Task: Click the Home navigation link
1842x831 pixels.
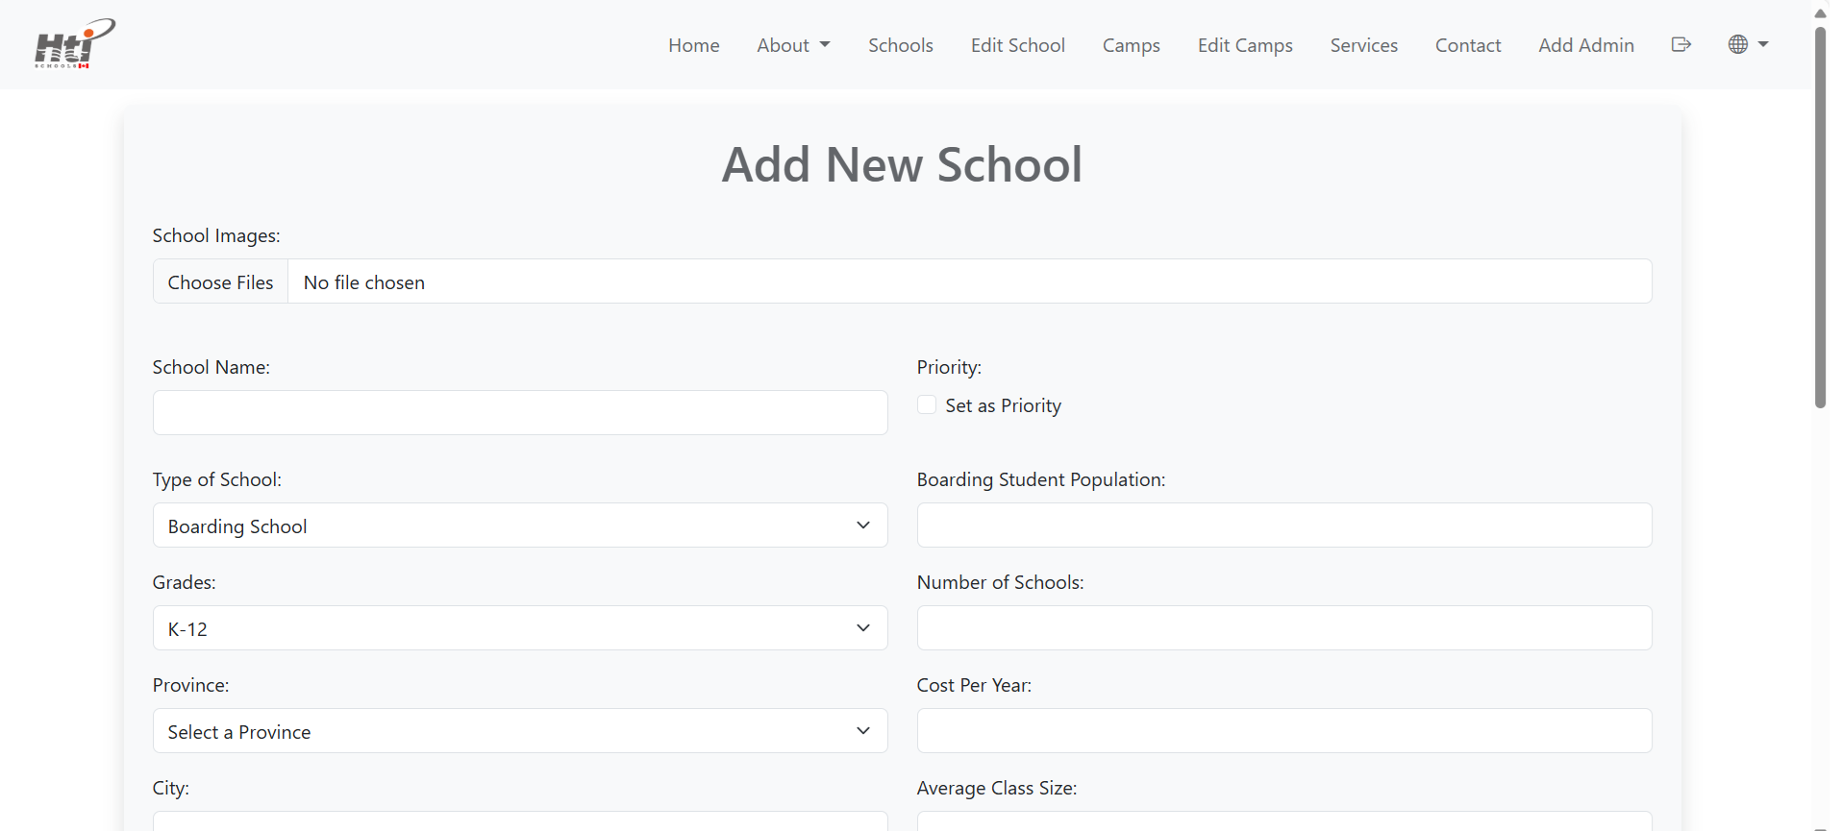Action: point(693,45)
